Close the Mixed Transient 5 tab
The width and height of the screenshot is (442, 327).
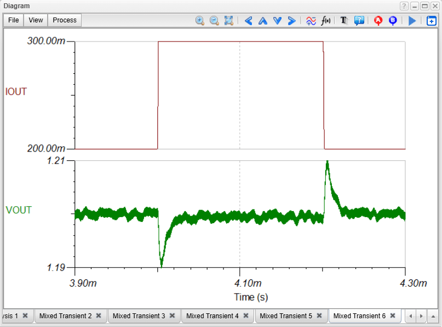(x=319, y=316)
